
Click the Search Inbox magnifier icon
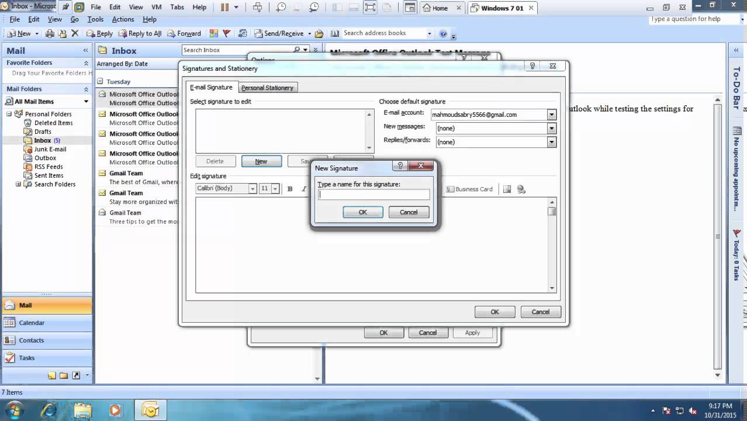(297, 50)
